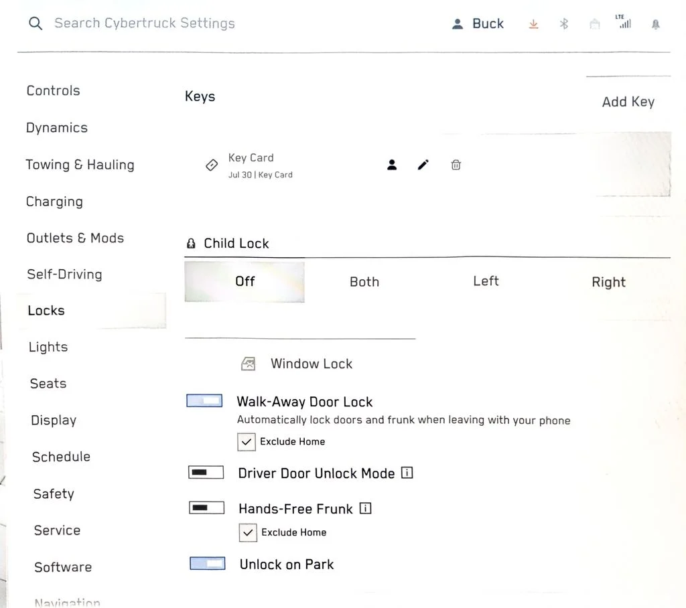Delete Key Card with trash icon
The image size is (686, 608).
click(x=456, y=165)
